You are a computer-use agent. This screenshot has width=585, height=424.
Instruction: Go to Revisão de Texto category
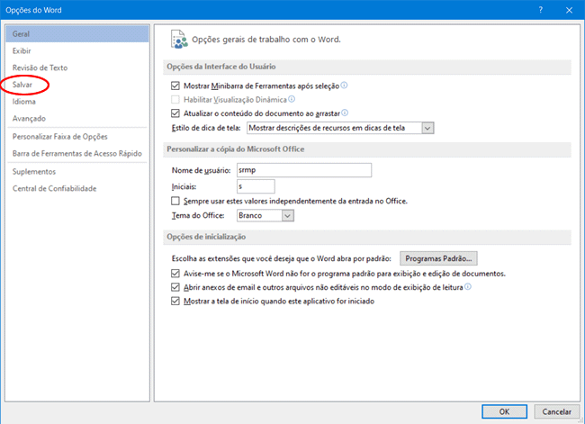[40, 68]
